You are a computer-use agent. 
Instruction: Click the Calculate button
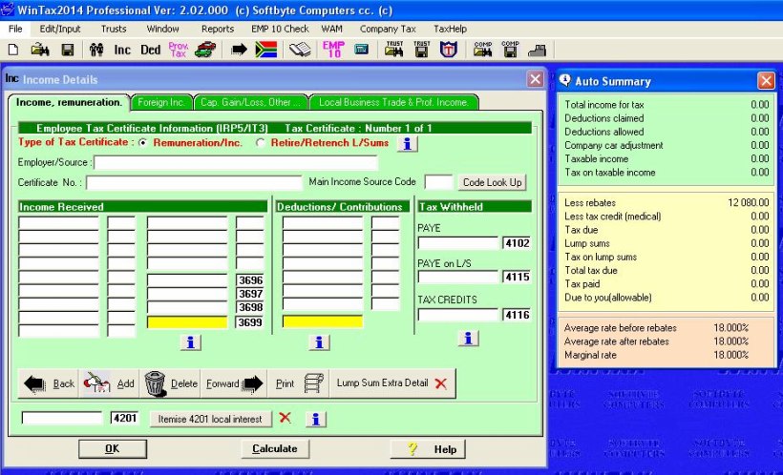tap(275, 449)
